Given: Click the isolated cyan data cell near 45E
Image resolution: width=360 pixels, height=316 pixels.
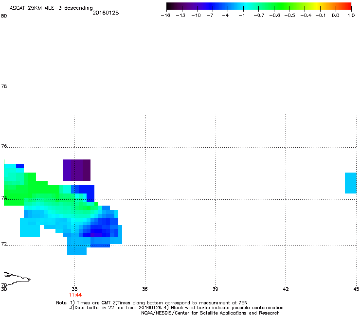Looking at the screenshot, I should click(x=351, y=183).
